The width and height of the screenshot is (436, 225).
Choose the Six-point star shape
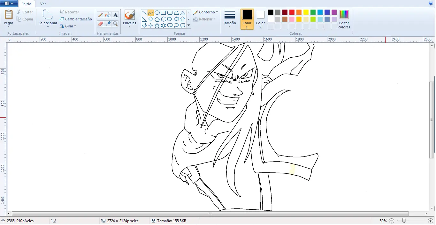click(164, 25)
